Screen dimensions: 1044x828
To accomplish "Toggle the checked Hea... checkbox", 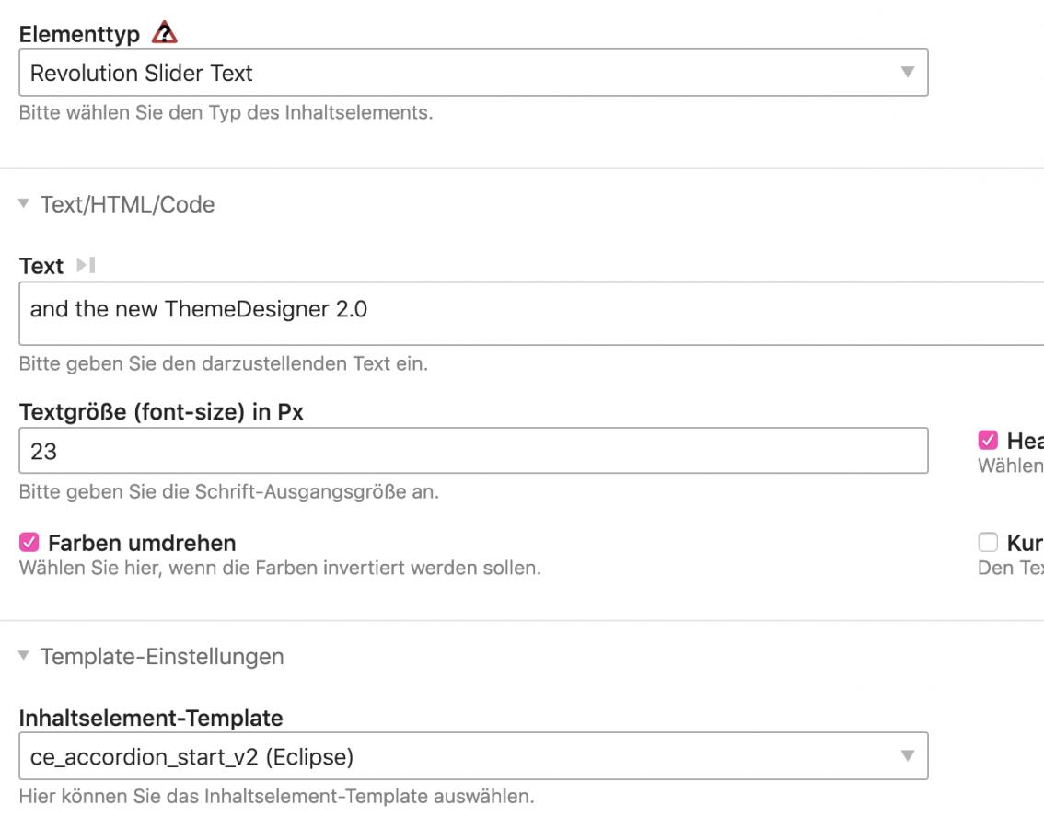I will tap(988, 441).
